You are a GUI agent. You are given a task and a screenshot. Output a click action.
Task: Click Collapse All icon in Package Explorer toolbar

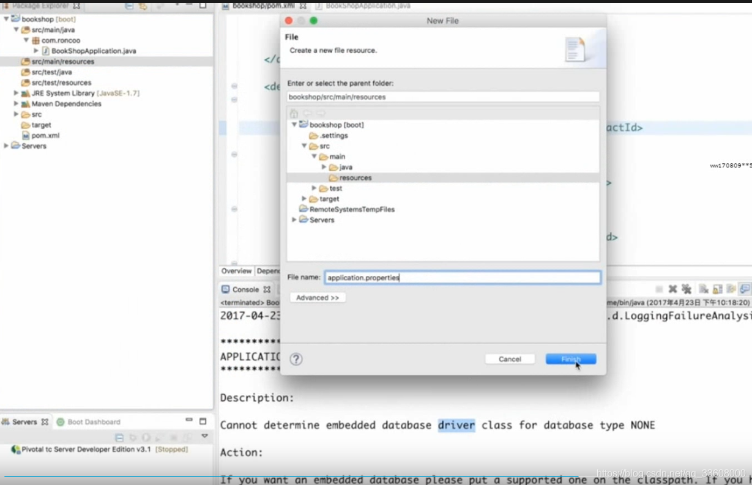pos(129,6)
